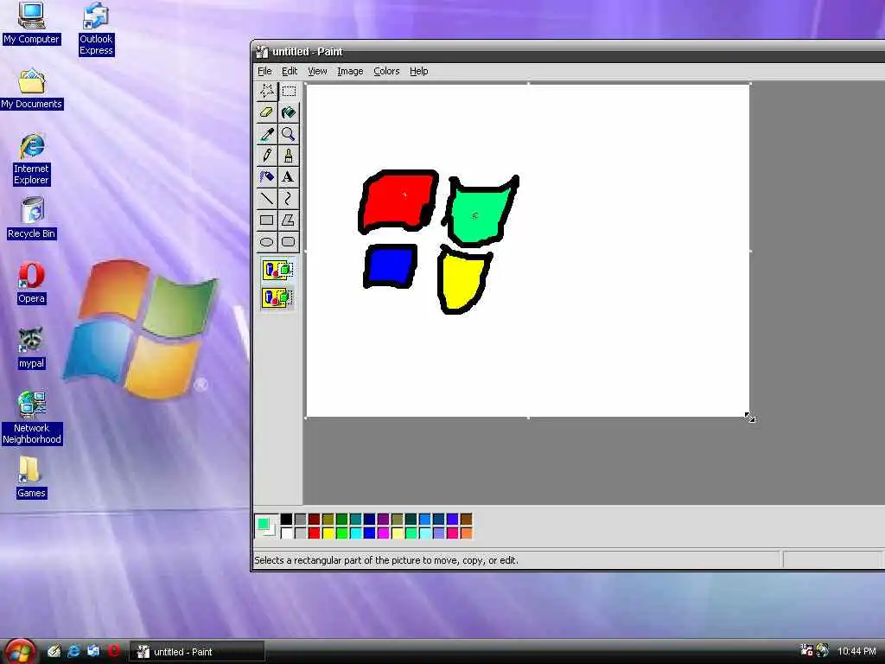
Task: Pick white from the palette
Action: (287, 533)
